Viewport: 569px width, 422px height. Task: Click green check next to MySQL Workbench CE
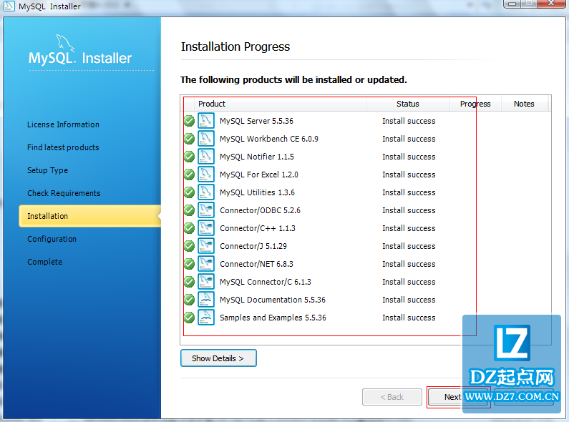click(189, 139)
